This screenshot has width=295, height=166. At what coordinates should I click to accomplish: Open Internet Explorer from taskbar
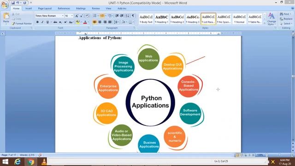point(18,162)
